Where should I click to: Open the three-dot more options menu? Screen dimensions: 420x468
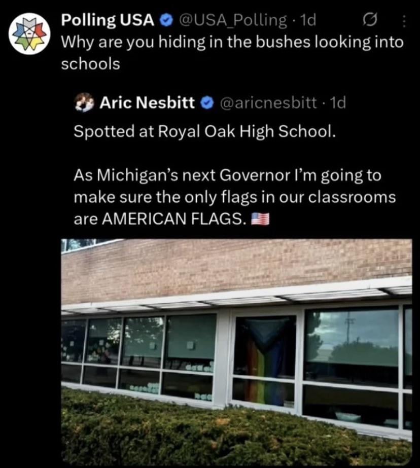click(404, 21)
